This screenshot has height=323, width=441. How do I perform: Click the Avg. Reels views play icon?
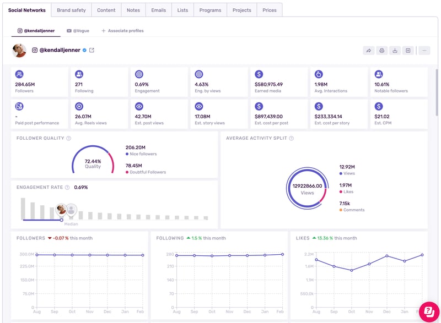pyautogui.click(x=79, y=106)
